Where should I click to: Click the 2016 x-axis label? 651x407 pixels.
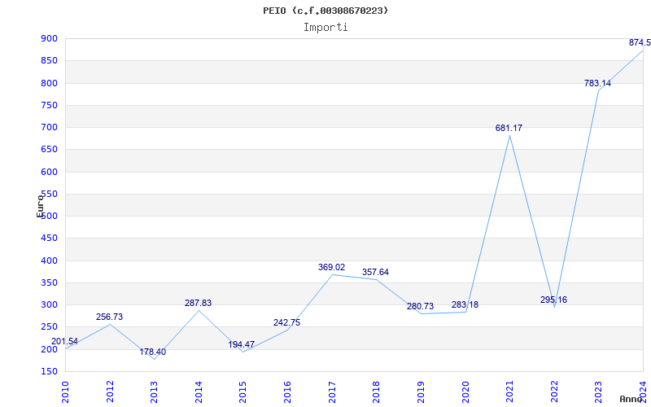pos(287,392)
